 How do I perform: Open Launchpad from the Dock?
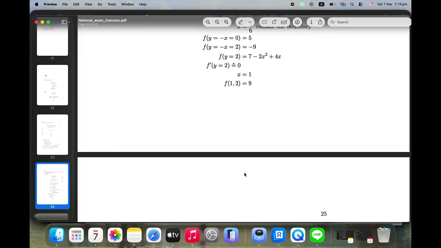coord(76,235)
